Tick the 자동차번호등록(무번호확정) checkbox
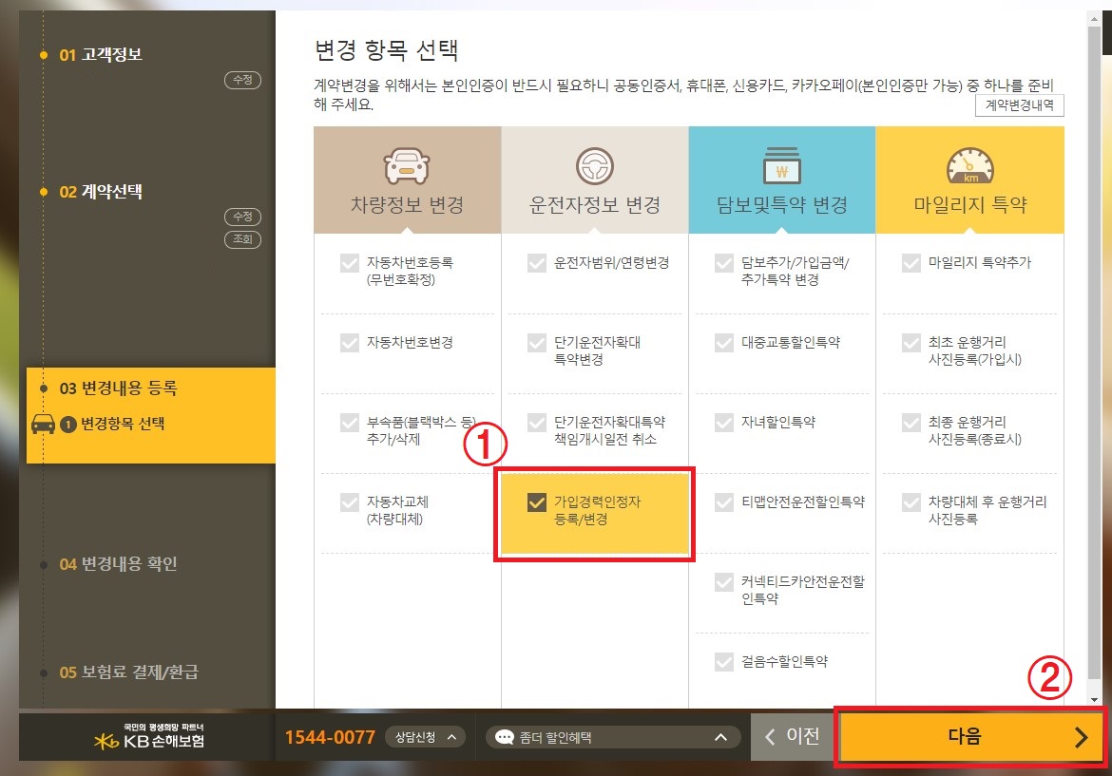1112x776 pixels. coord(350,263)
